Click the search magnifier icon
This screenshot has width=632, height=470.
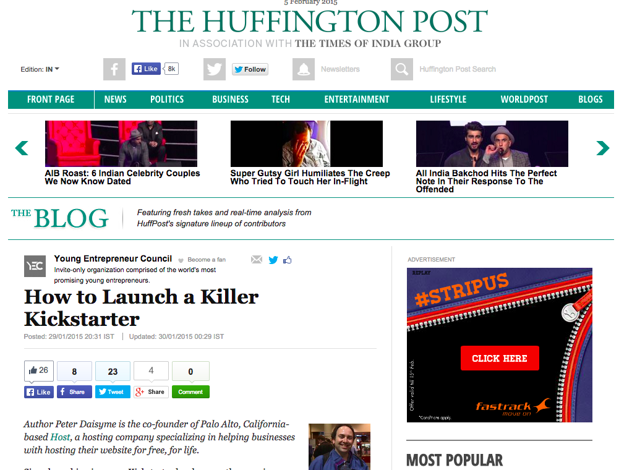(402, 69)
